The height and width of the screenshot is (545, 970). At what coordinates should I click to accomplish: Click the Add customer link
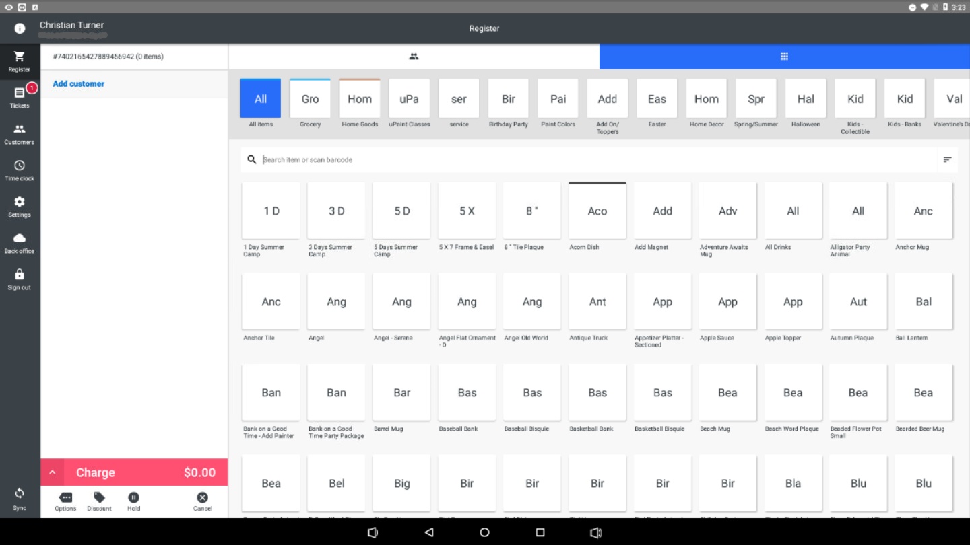pos(79,84)
